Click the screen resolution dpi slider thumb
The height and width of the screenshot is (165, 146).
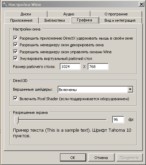16,120
